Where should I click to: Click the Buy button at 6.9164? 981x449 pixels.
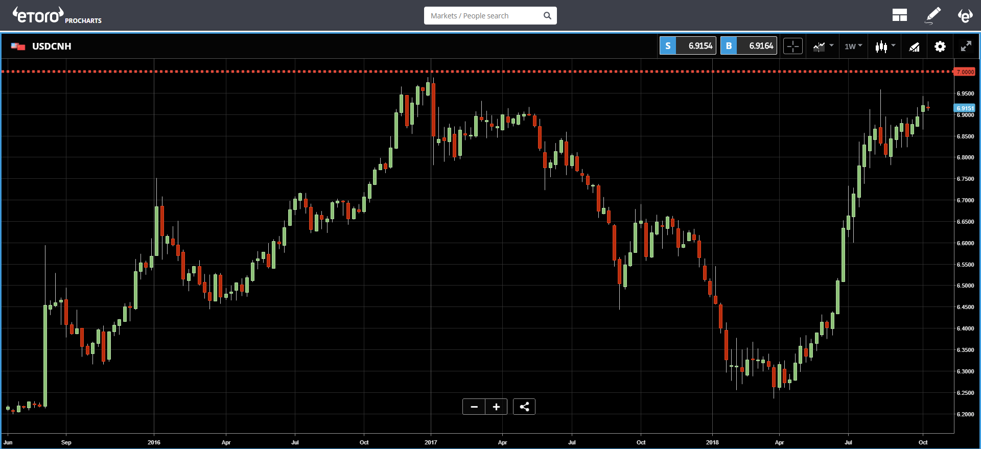749,46
